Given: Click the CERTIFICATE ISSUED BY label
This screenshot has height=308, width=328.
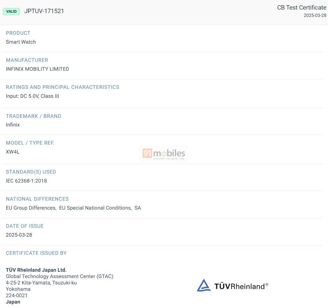Looking at the screenshot, I should (36, 253).
